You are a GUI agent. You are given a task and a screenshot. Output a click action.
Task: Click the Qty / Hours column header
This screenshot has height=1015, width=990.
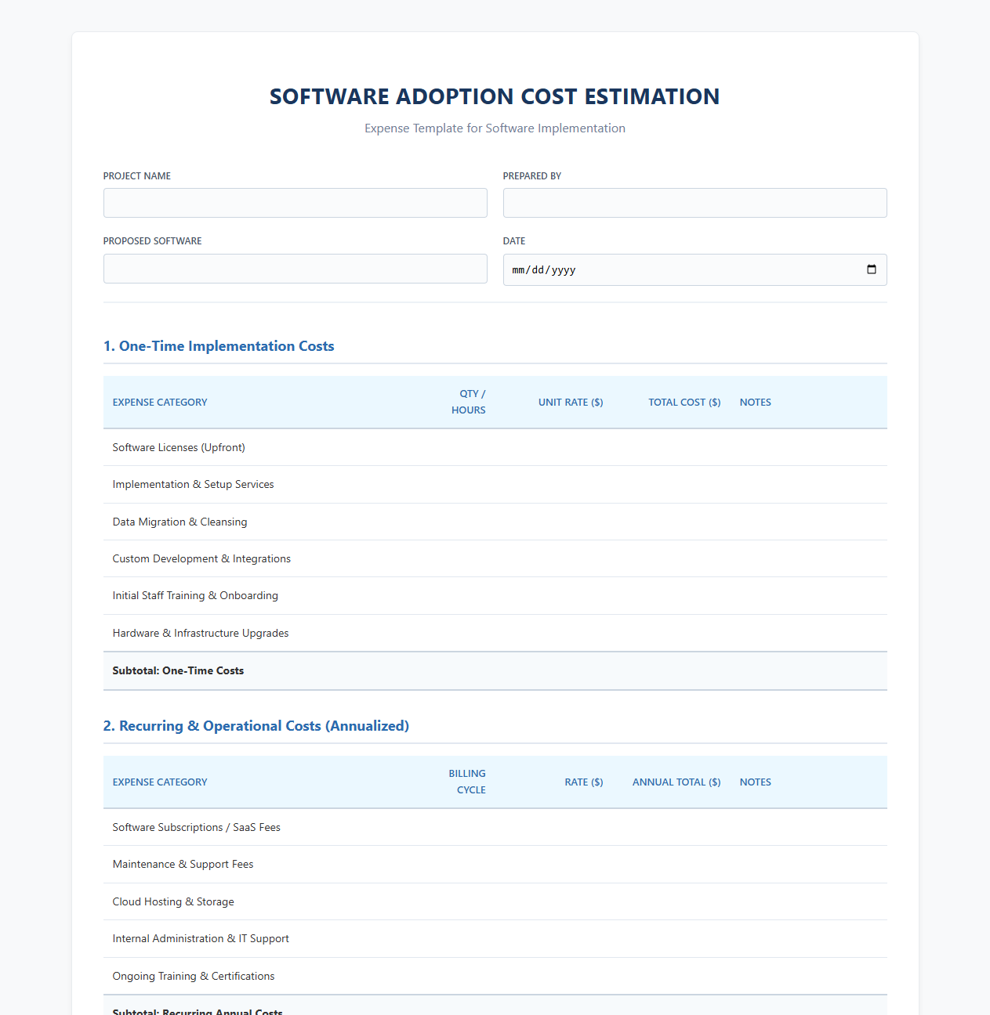[469, 402]
